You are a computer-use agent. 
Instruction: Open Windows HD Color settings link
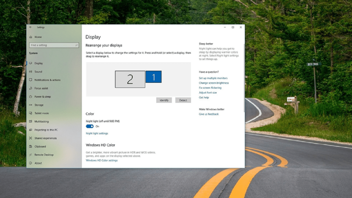(x=101, y=160)
